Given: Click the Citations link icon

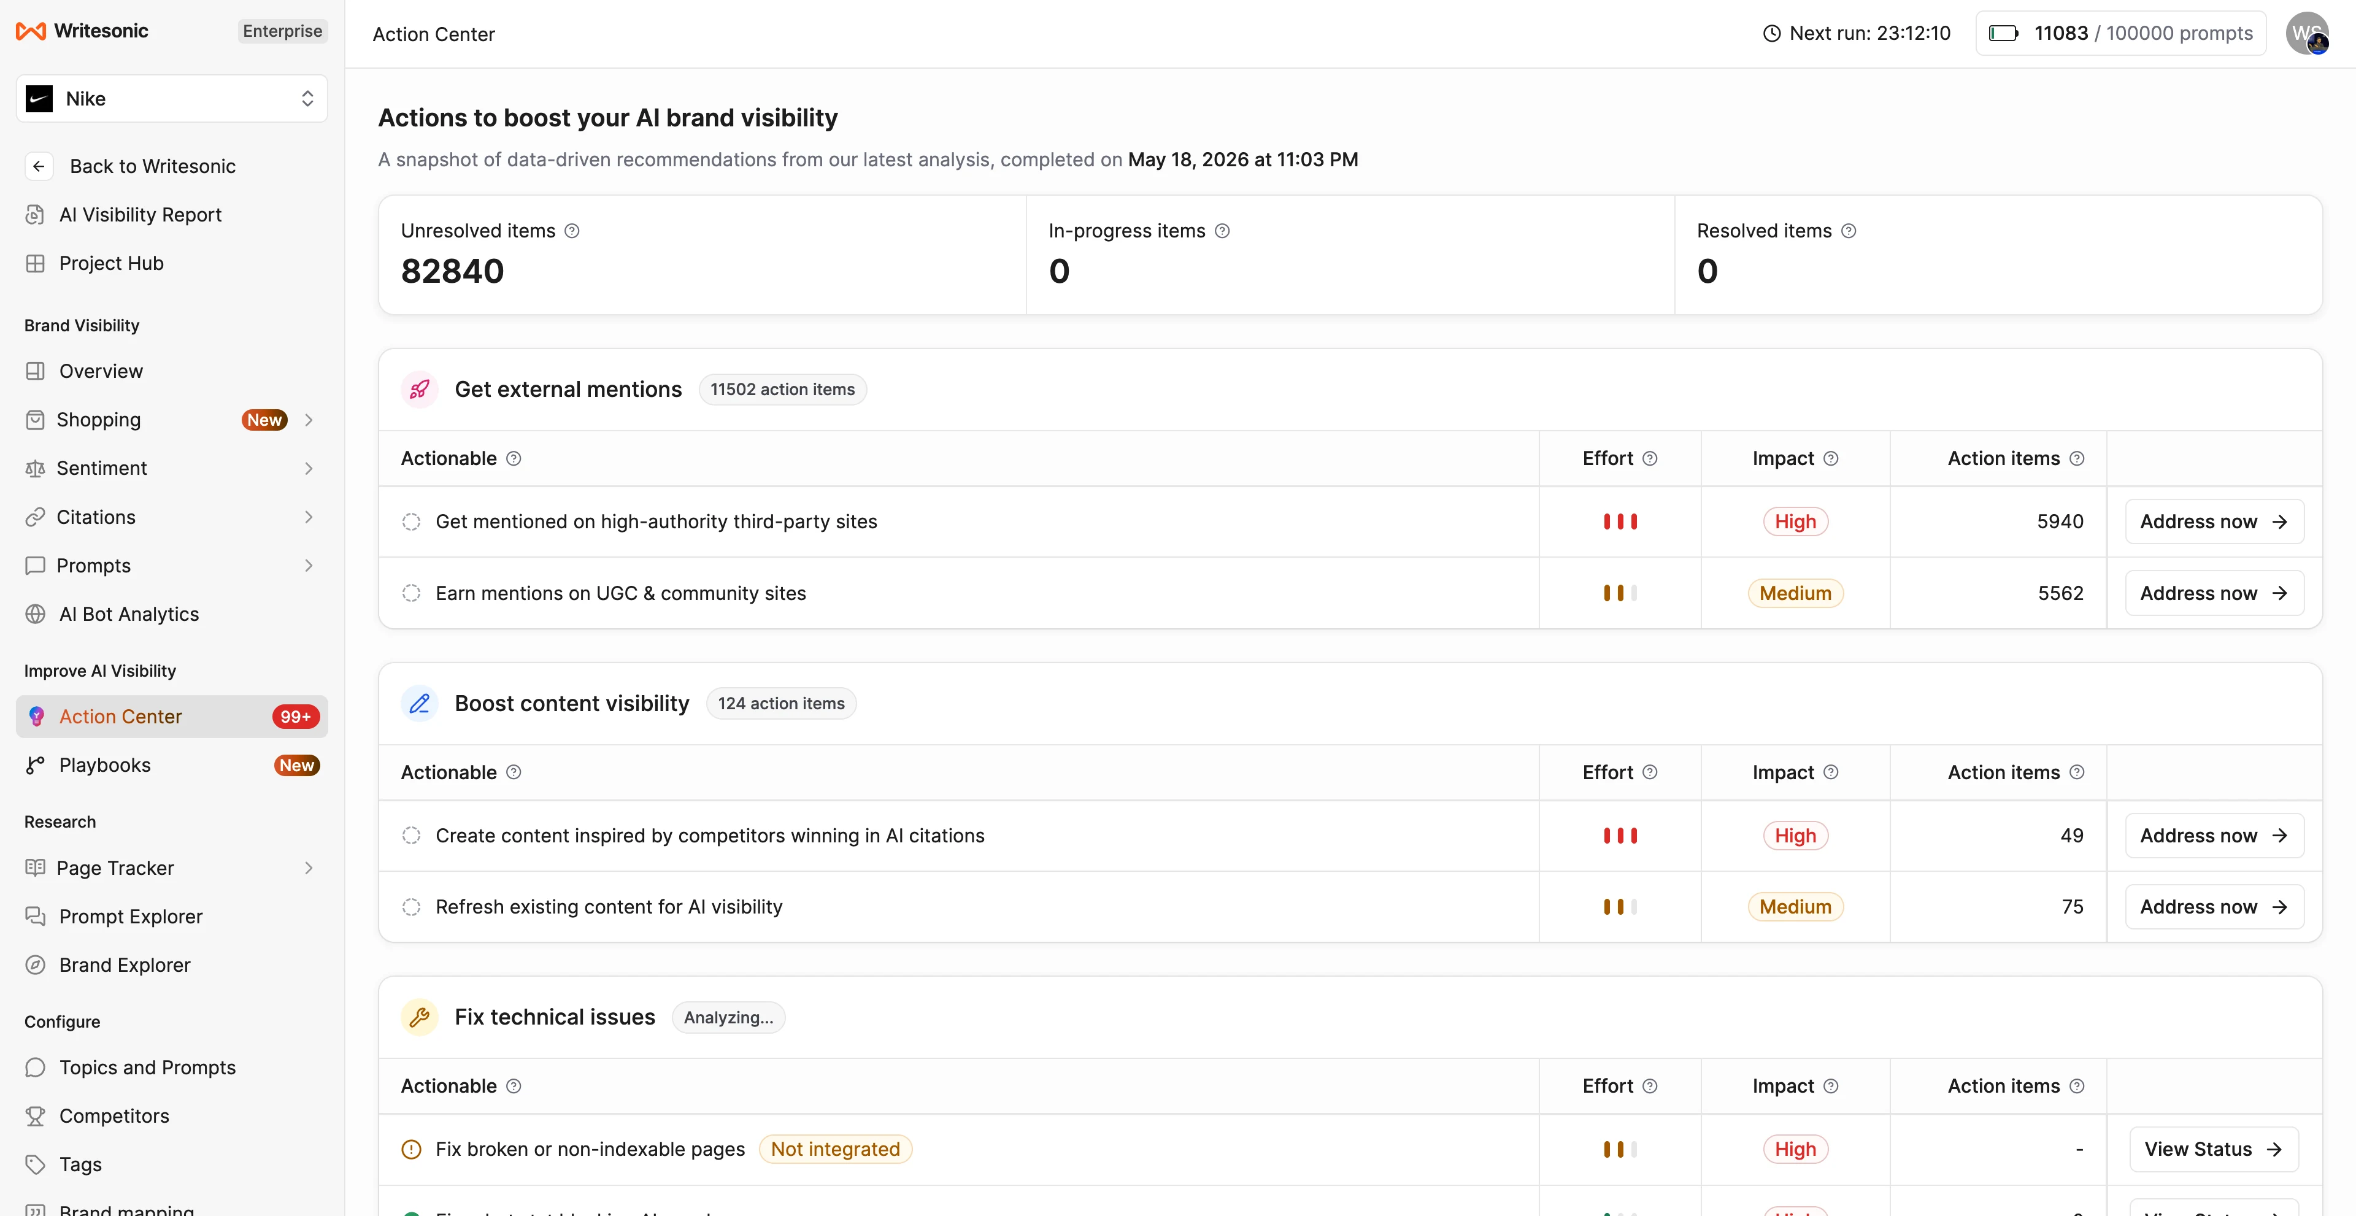Looking at the screenshot, I should click(x=35, y=517).
